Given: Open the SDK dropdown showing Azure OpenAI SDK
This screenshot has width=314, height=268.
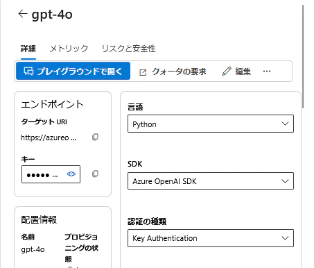Looking at the screenshot, I should [211, 181].
